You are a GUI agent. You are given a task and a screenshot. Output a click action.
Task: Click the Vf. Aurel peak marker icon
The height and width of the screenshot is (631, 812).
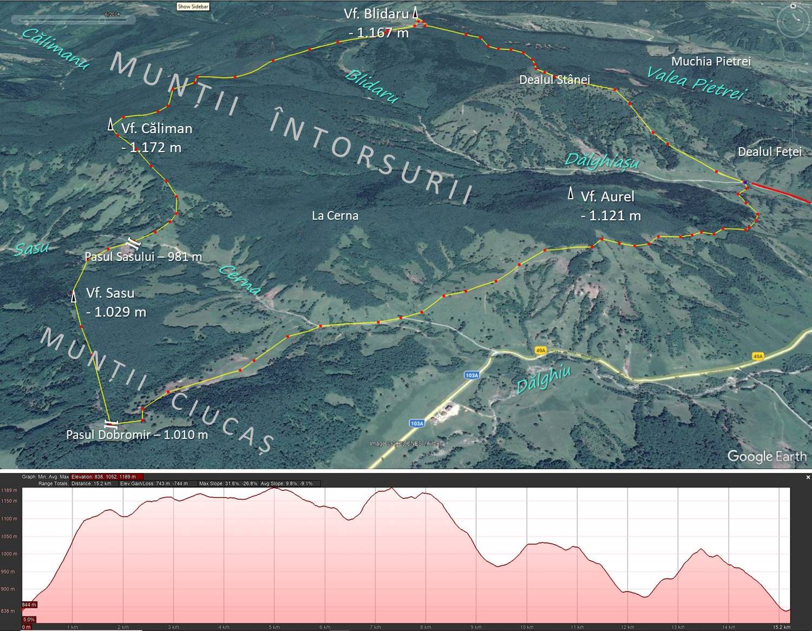tap(571, 193)
